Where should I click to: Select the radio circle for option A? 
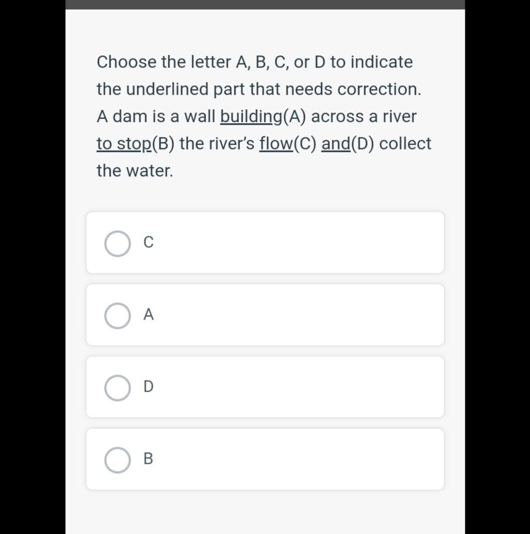click(x=117, y=316)
